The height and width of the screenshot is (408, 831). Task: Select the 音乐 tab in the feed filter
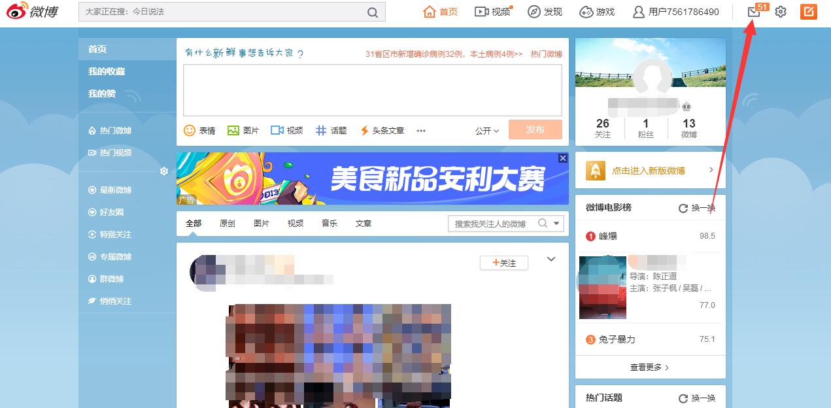[x=329, y=223]
